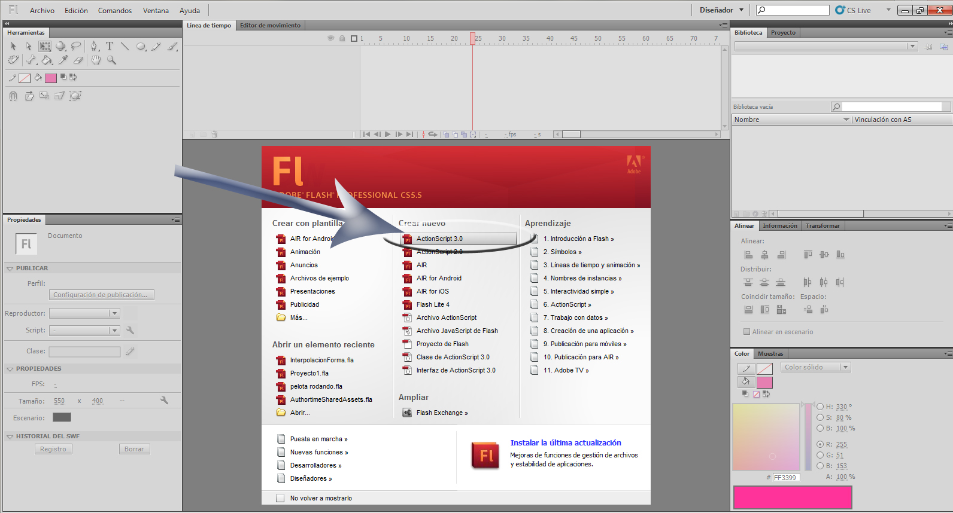Click inside the Color panel gradient picker

[766, 437]
